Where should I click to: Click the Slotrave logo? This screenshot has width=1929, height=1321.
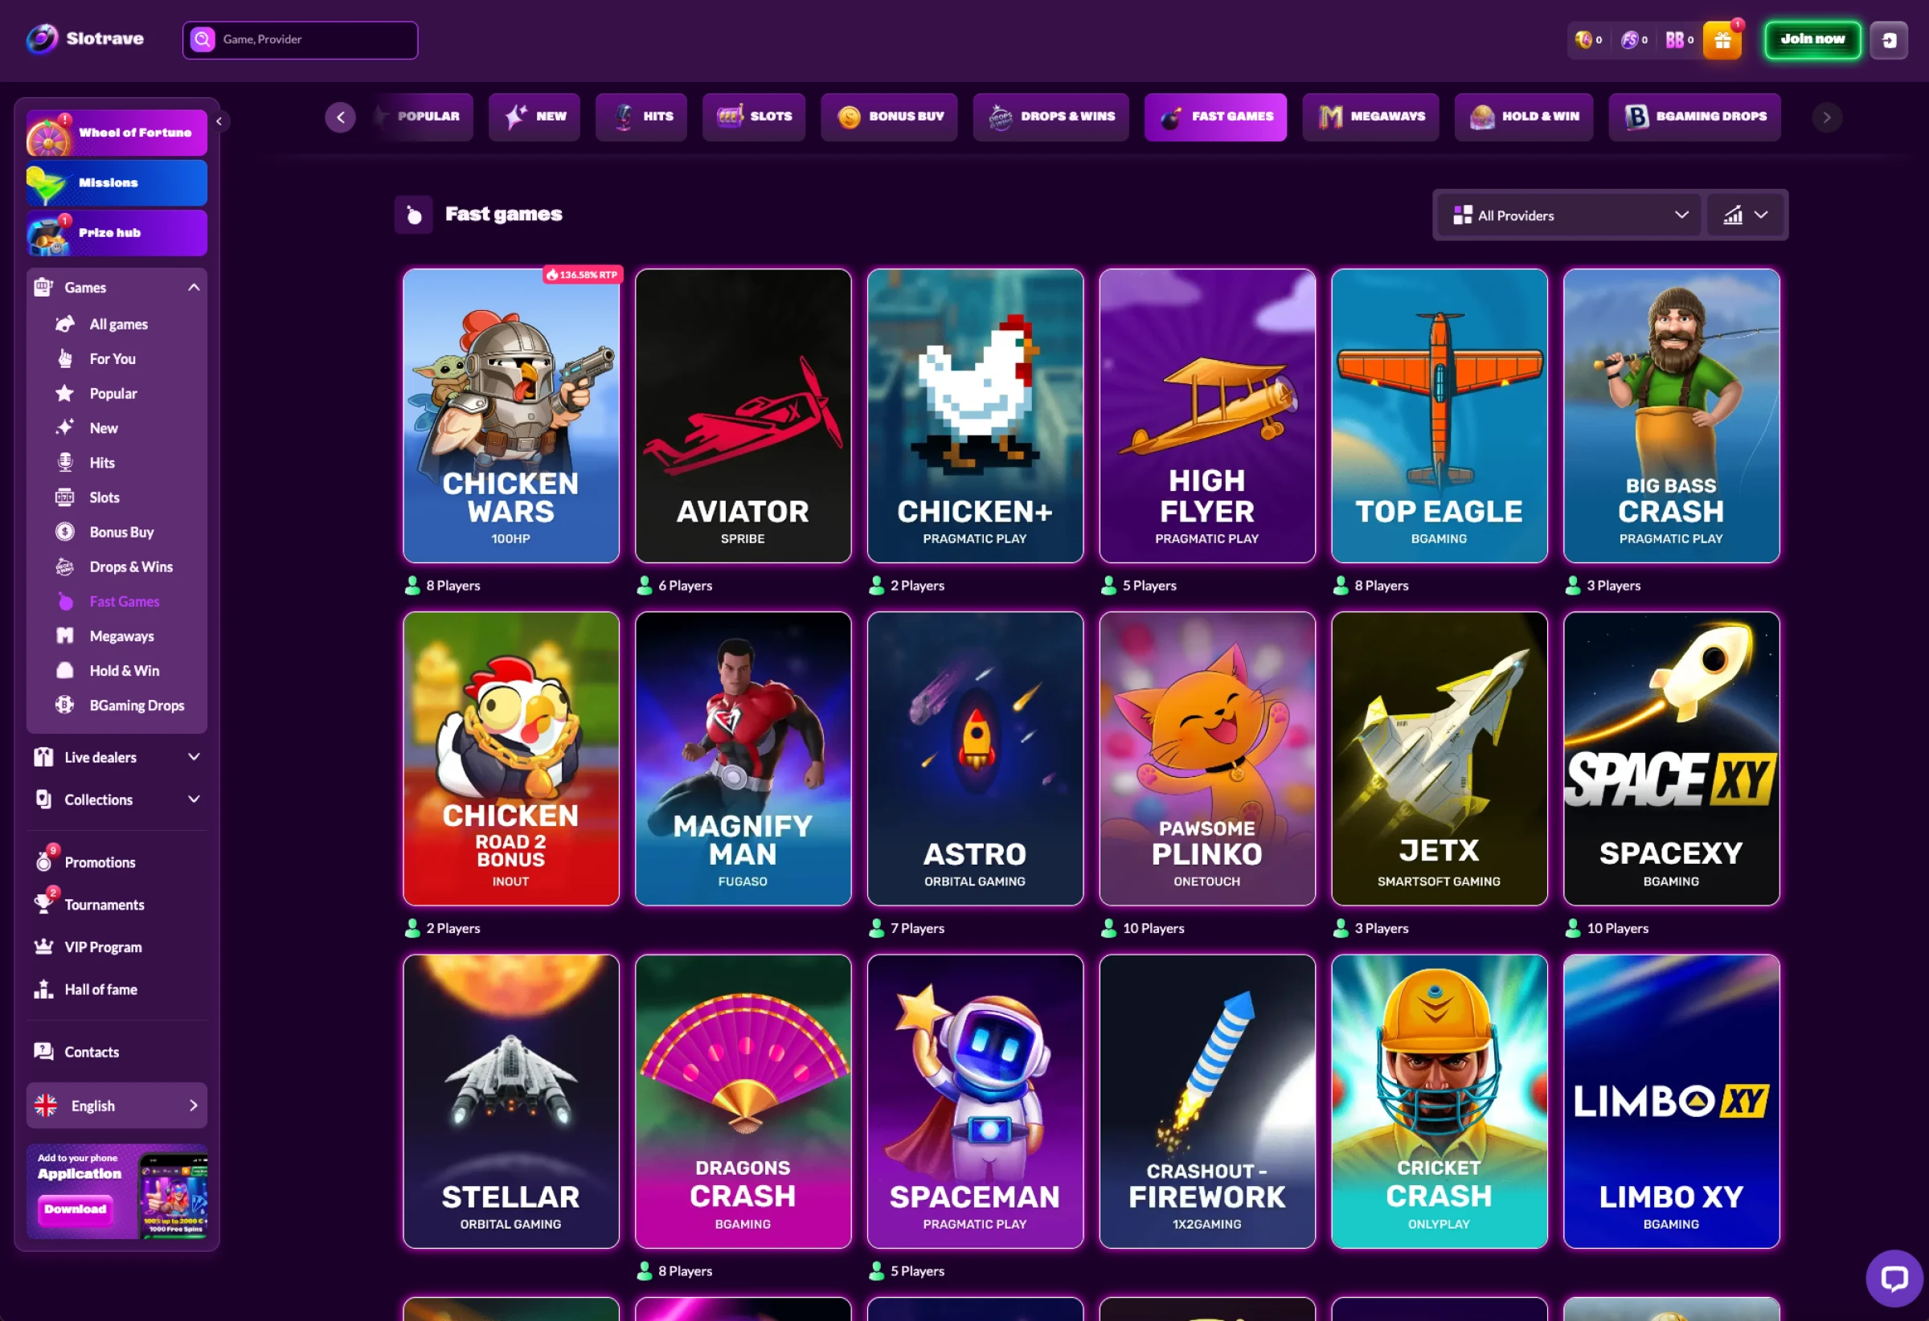click(x=85, y=39)
